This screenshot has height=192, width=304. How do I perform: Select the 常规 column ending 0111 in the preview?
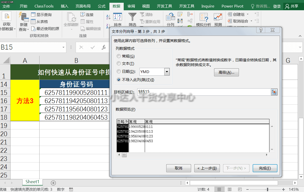207,135
